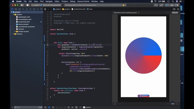Select the gradient circle in preview
Screen dimensions: 194x109
(x=143, y=55)
